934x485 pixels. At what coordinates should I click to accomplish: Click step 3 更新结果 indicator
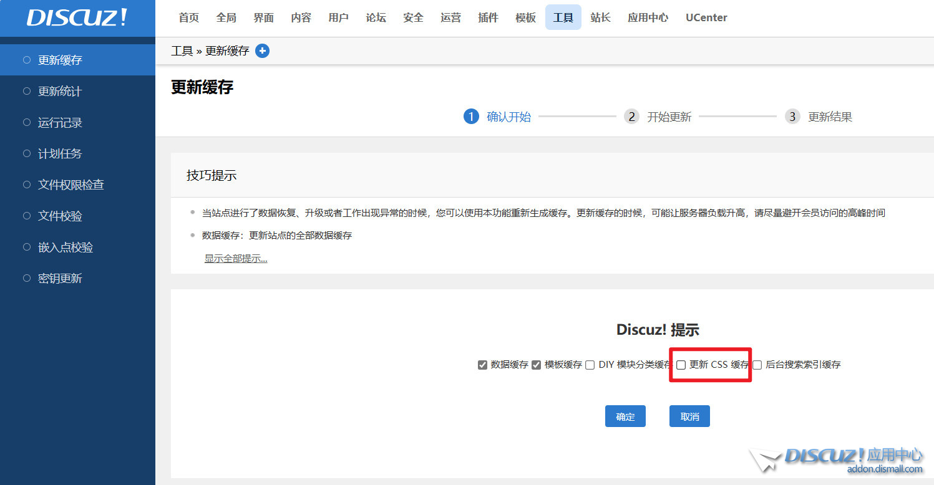tap(819, 117)
